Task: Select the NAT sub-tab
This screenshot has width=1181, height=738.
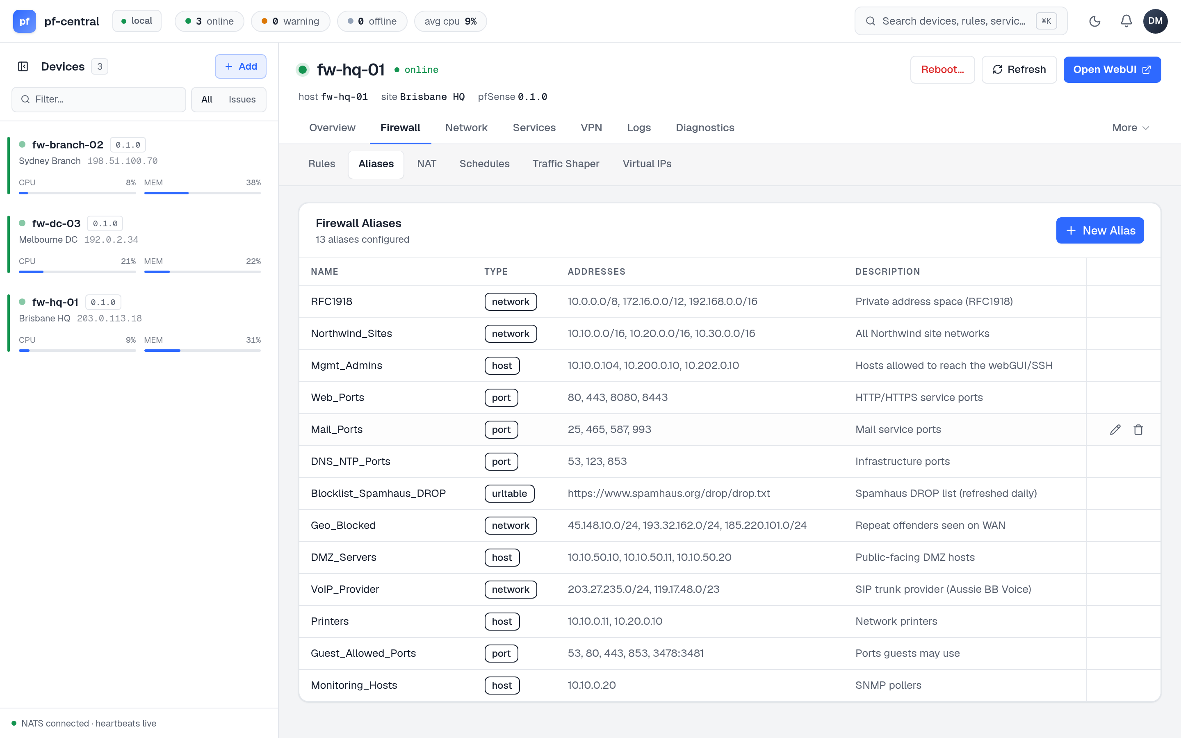Action: point(426,164)
